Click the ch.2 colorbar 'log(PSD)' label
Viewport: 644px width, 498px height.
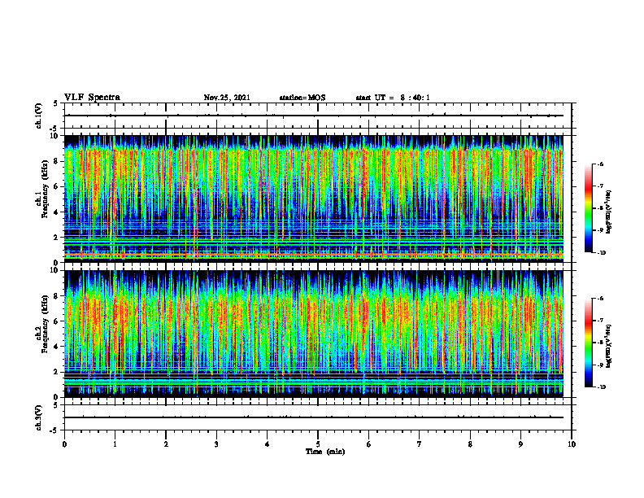click(x=609, y=346)
